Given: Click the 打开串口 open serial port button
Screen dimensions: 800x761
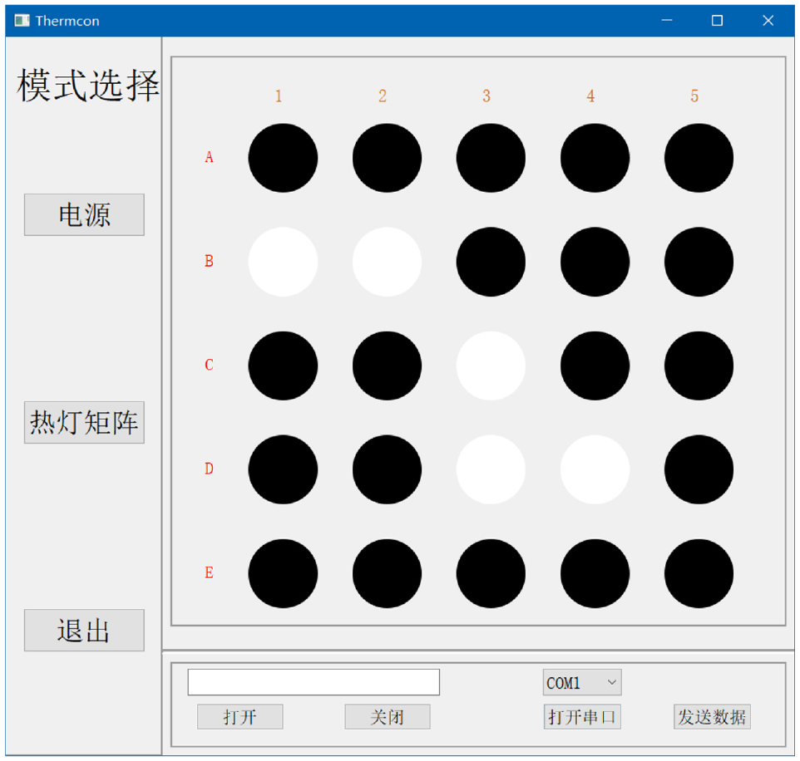Looking at the screenshot, I should 582,717.
